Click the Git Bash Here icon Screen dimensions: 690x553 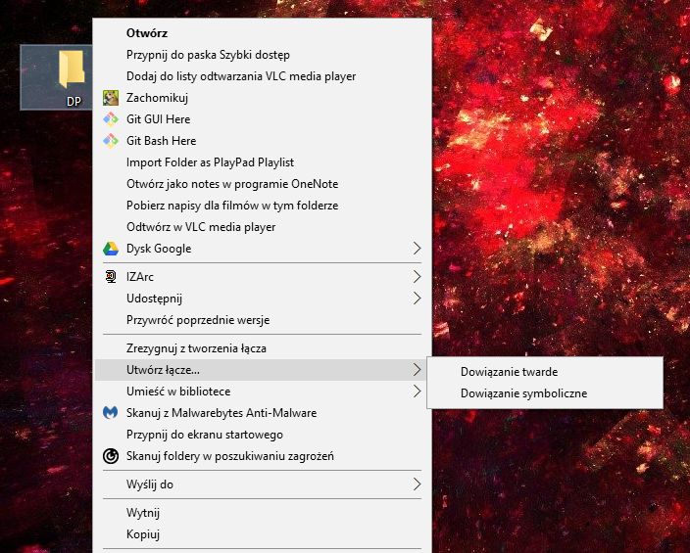point(111,141)
